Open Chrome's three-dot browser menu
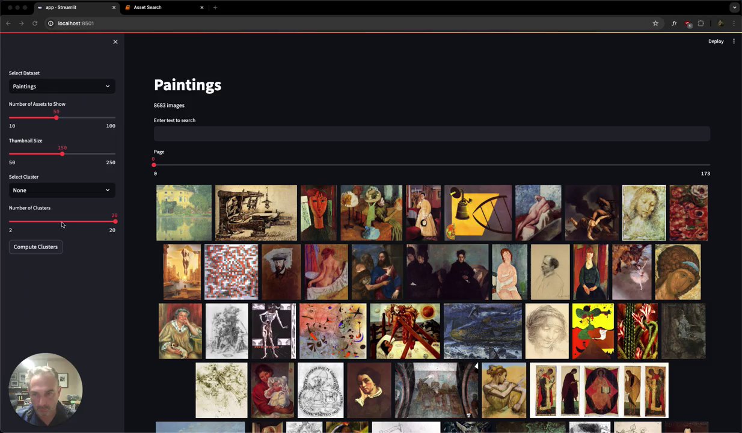The image size is (742, 433). tap(734, 23)
